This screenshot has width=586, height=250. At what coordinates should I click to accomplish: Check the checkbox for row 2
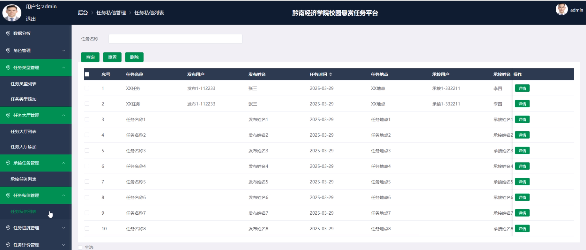tap(87, 104)
